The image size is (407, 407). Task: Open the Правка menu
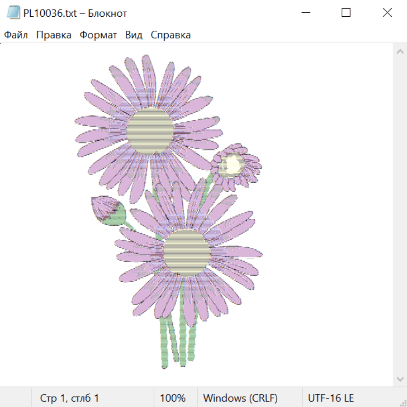[x=54, y=35]
